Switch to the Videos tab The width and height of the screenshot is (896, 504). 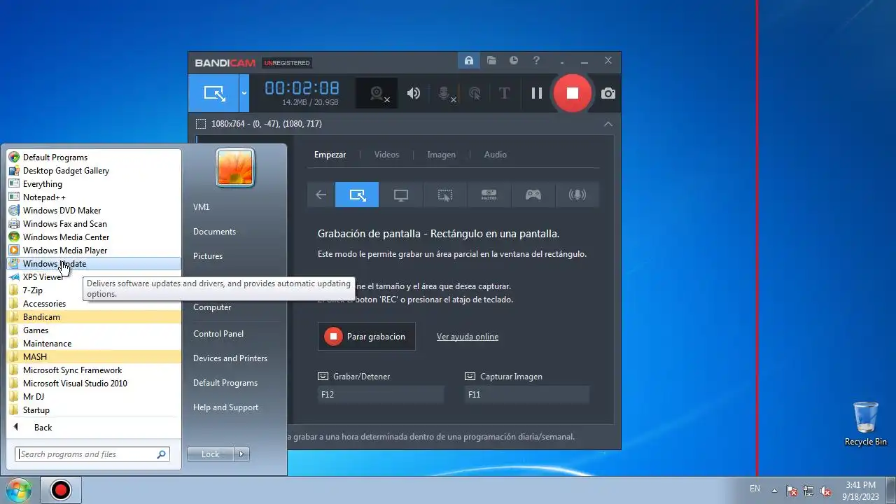(386, 155)
